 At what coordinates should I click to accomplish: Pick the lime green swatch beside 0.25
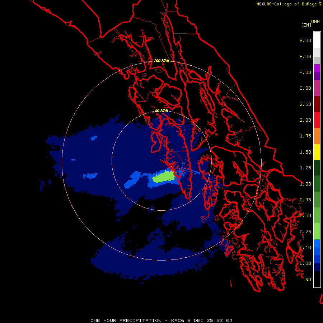tap(317, 231)
